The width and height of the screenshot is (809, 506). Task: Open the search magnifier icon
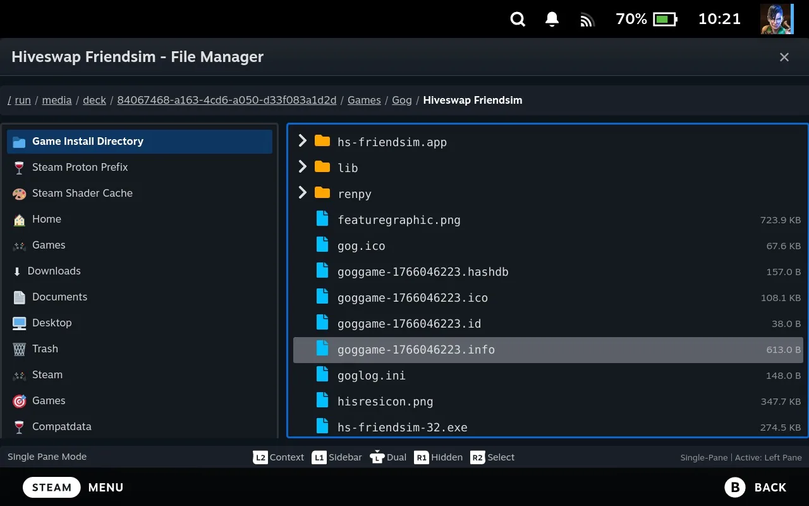[x=518, y=20]
